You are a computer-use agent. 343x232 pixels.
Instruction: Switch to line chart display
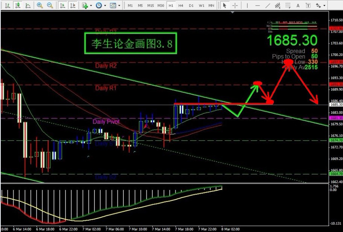click(28, 6)
